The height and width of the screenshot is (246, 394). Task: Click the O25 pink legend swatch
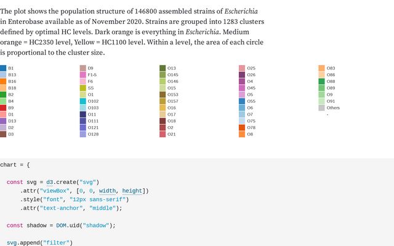tap(242, 68)
